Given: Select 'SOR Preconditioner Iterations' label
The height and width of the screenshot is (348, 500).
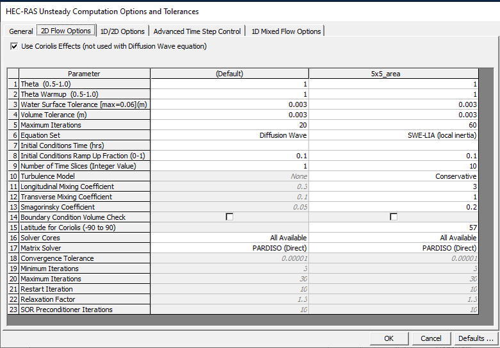Looking at the screenshot, I should coord(84,310).
